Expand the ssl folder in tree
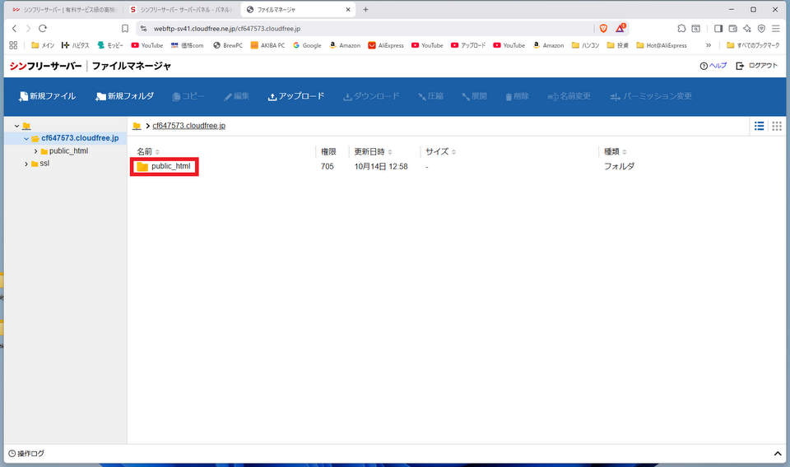790x467 pixels. 26,164
